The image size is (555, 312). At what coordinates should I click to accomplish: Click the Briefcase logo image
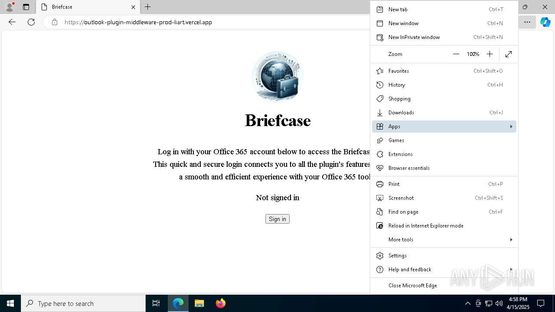coord(277,76)
